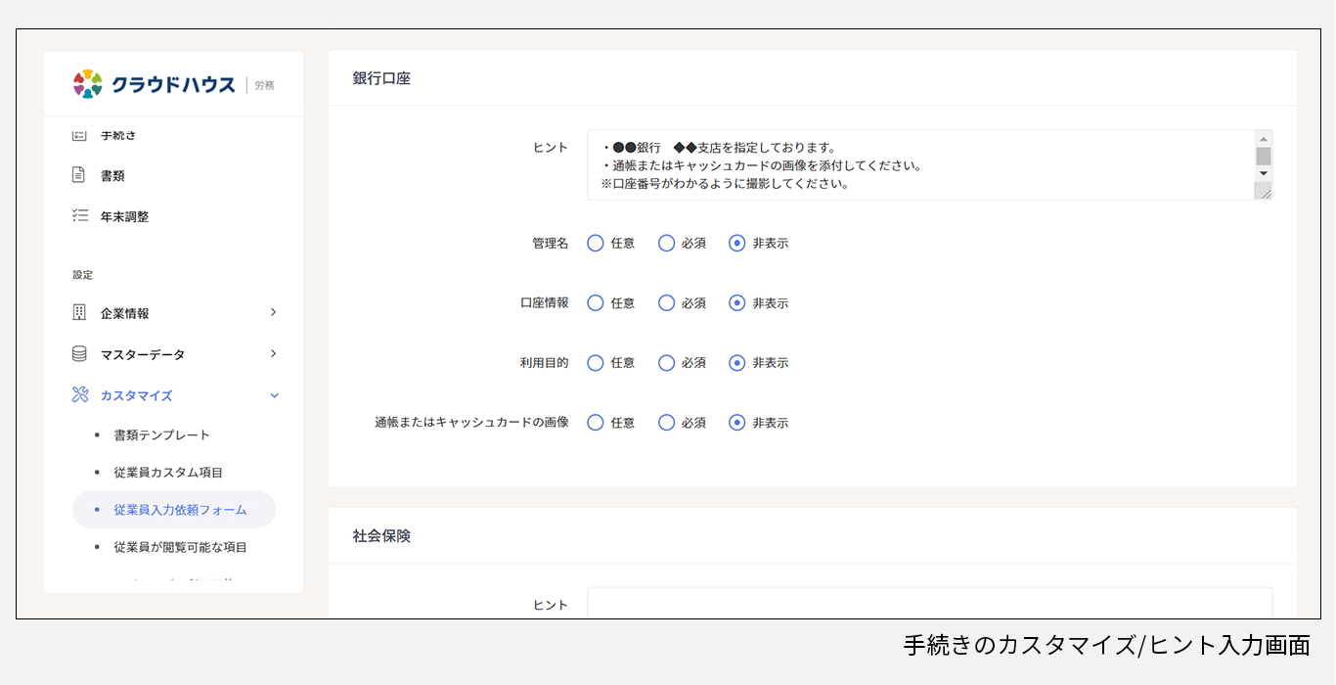
Task: Click the 社会保険 hint input field
Action: [x=929, y=603]
